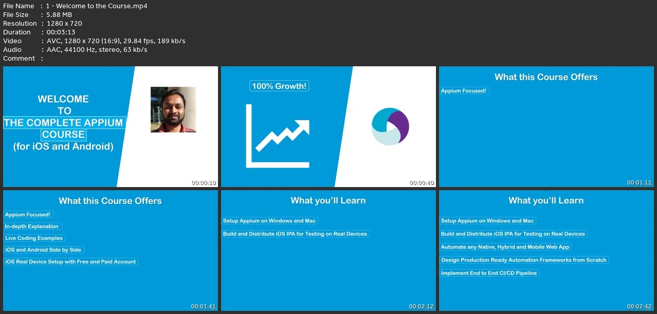This screenshot has width=657, height=314.
Task: Click "Setup Appium on Windows and Mac" in 00:02:12 frame
Action: click(270, 220)
